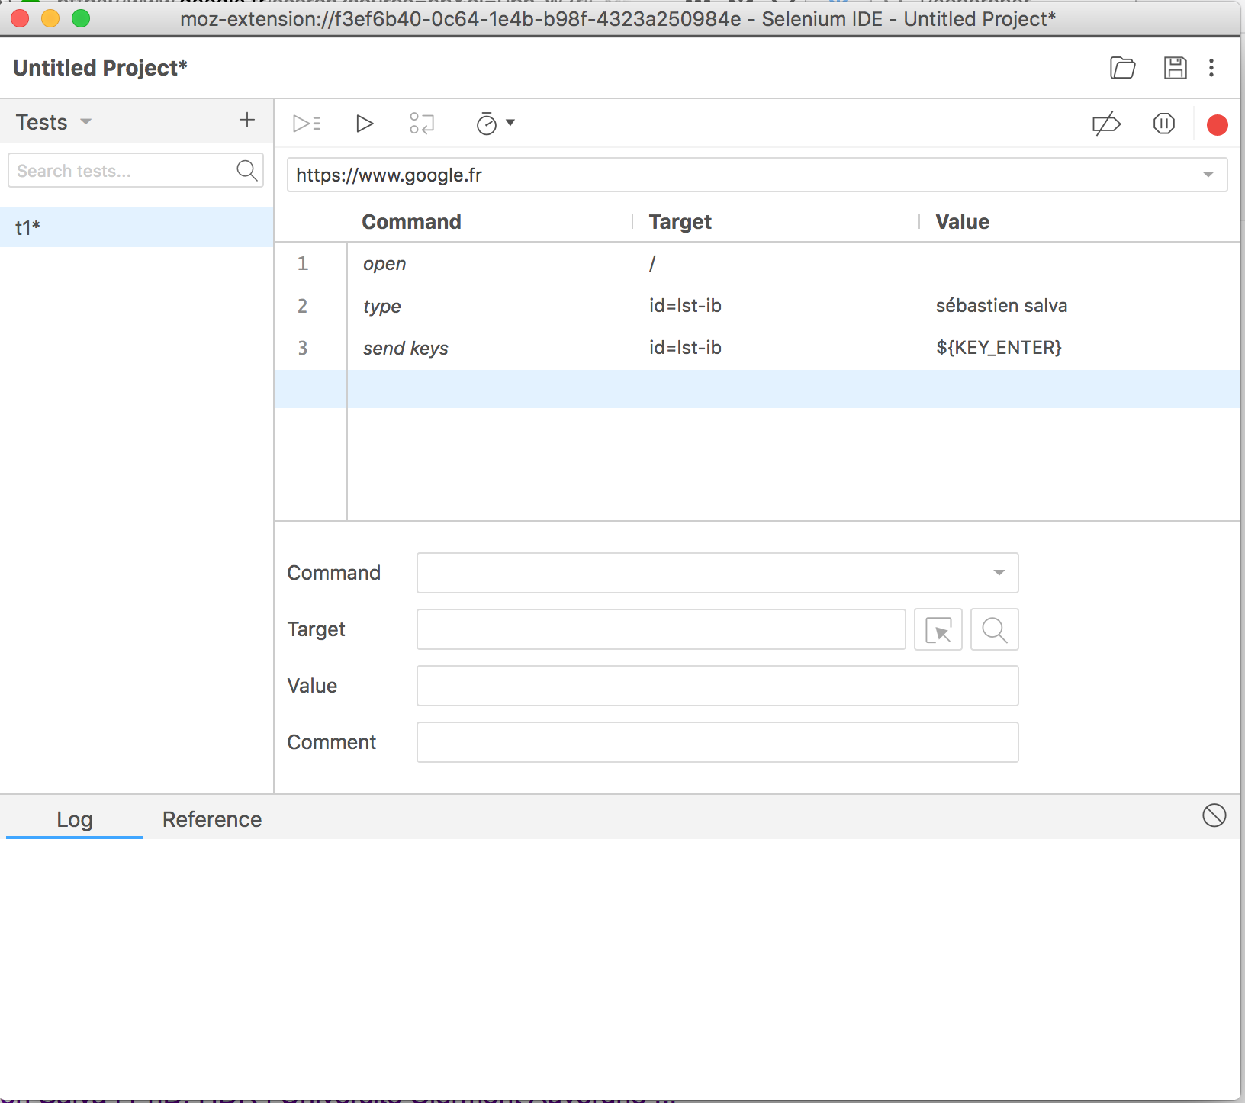This screenshot has width=1245, height=1103.
Task: Switch to the Log tab
Action: pyautogui.click(x=74, y=818)
